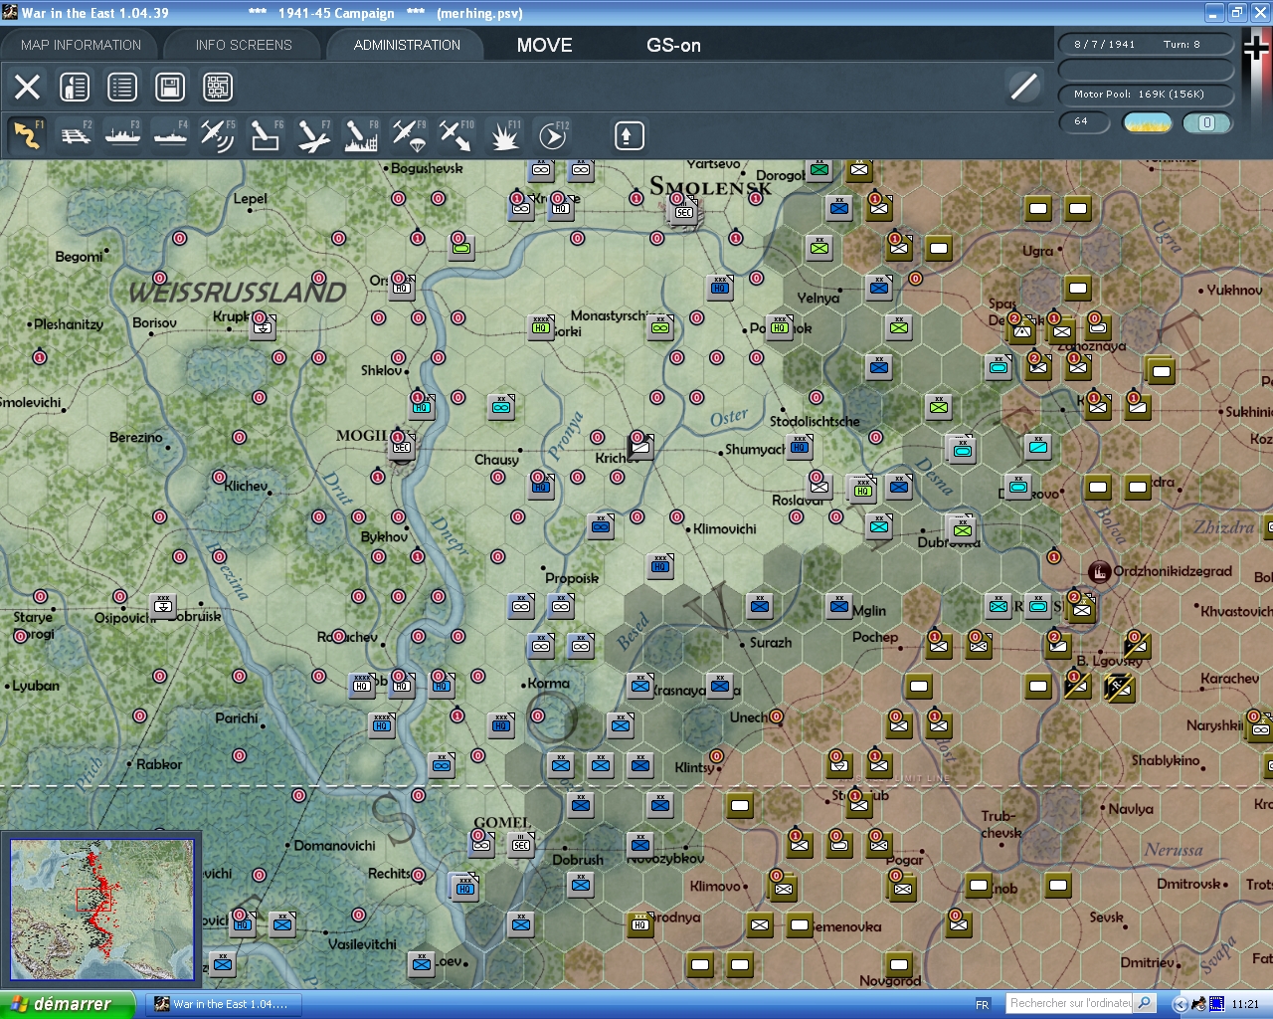This screenshot has height=1019, width=1273.
Task: Switch to the MAP INFORMATION tab
Action: click(81, 45)
